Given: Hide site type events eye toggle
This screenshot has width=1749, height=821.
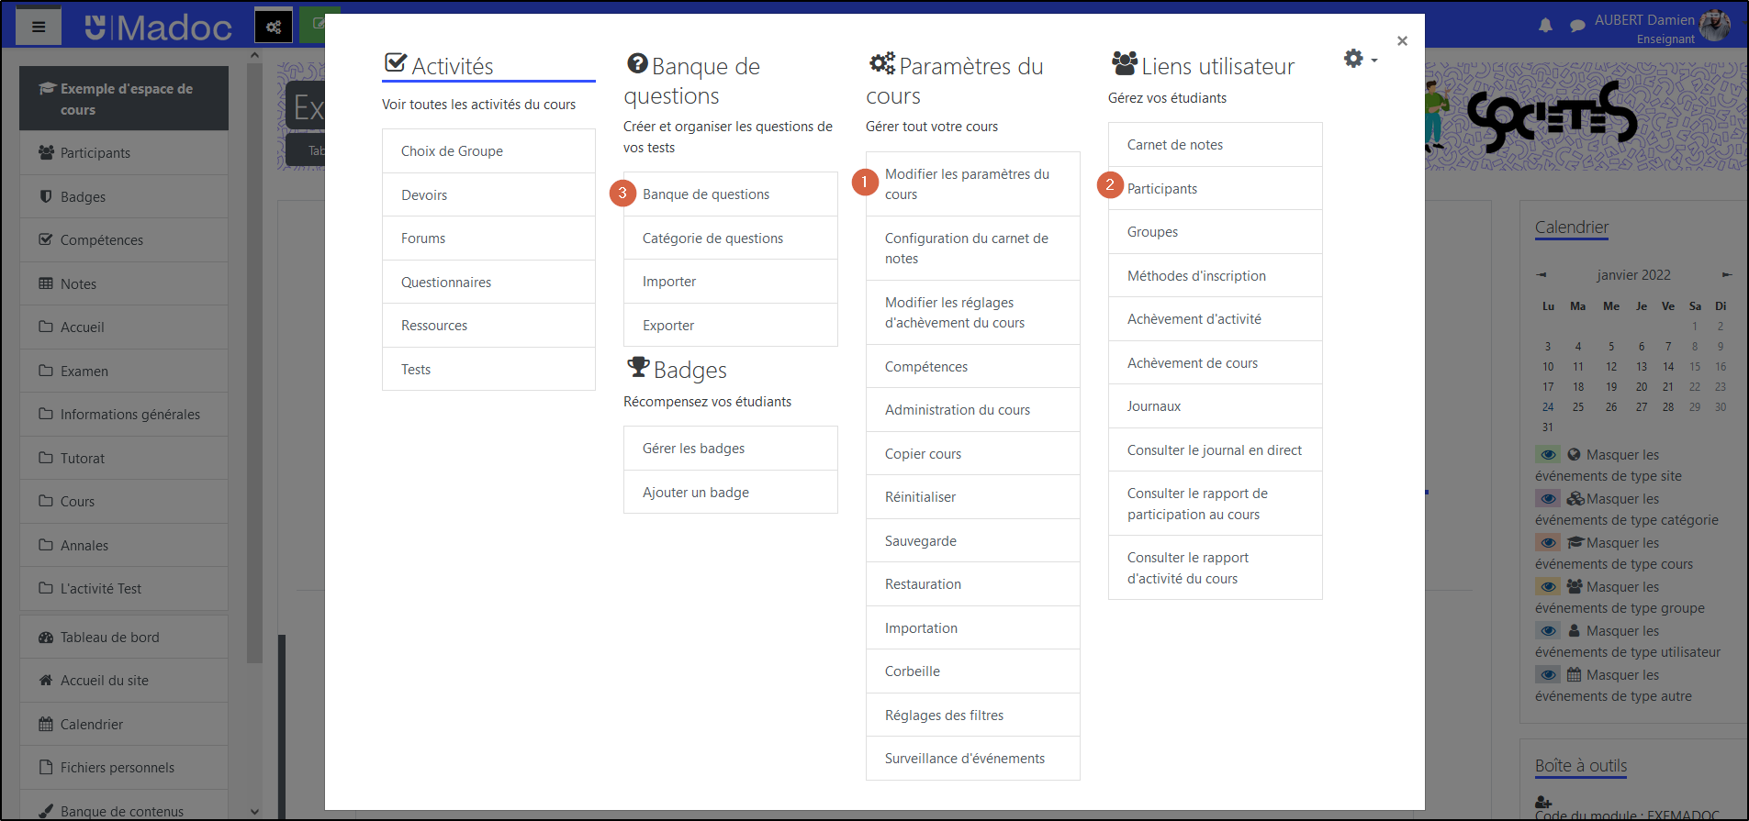Looking at the screenshot, I should 1548,455.
